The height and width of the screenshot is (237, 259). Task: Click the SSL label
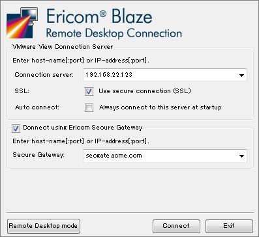(x=22, y=91)
